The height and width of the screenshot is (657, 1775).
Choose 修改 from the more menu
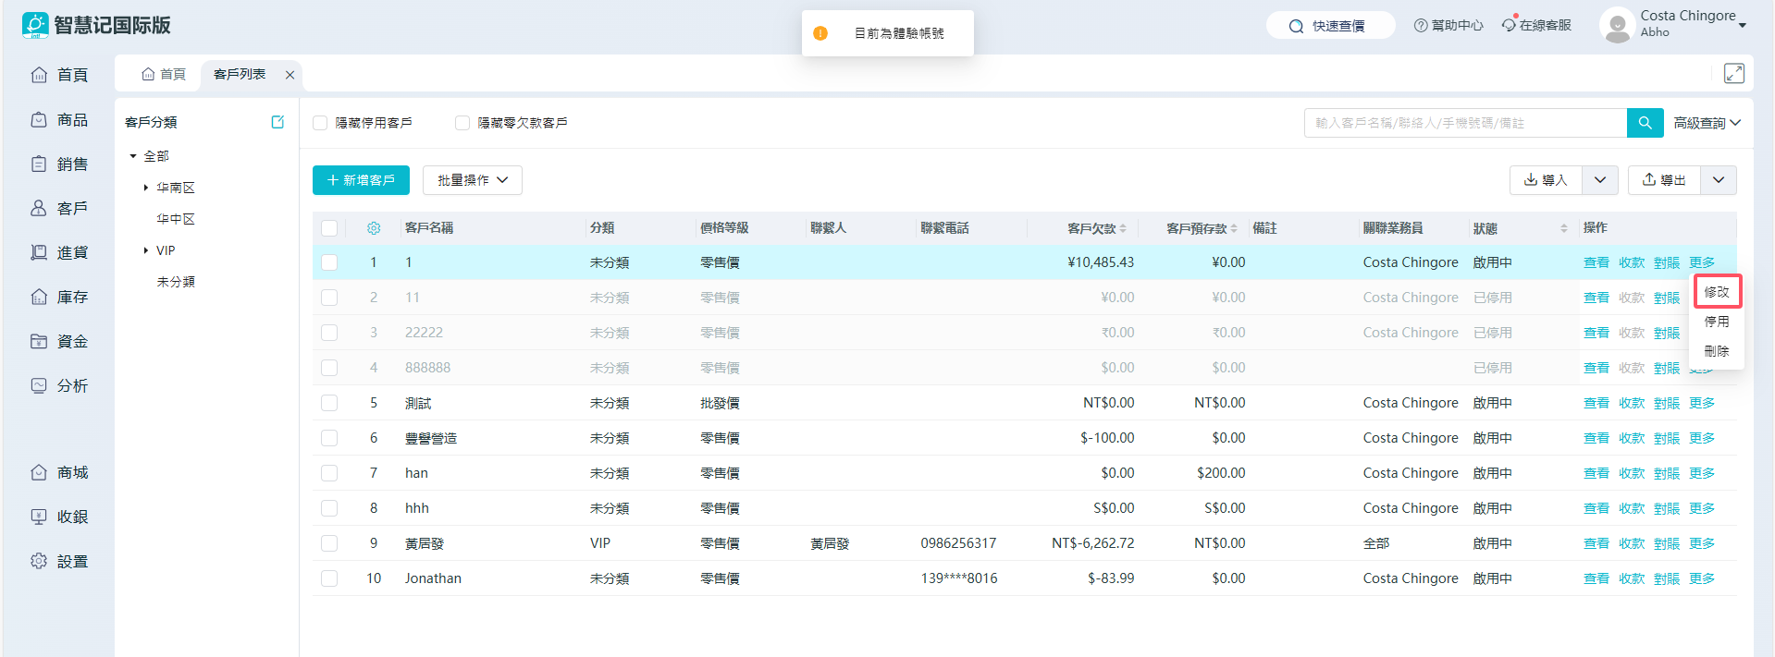click(x=1717, y=292)
